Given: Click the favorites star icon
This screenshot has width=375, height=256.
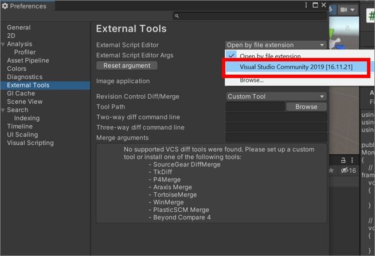Looking at the screenshot, I should click(x=331, y=170).
